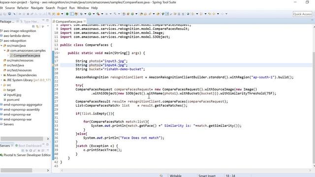Toggle the highlighted editor marker toolbar button

(167, 14)
